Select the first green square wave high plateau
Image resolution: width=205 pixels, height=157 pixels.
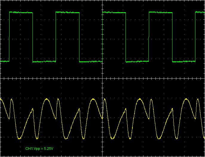point(21,13)
